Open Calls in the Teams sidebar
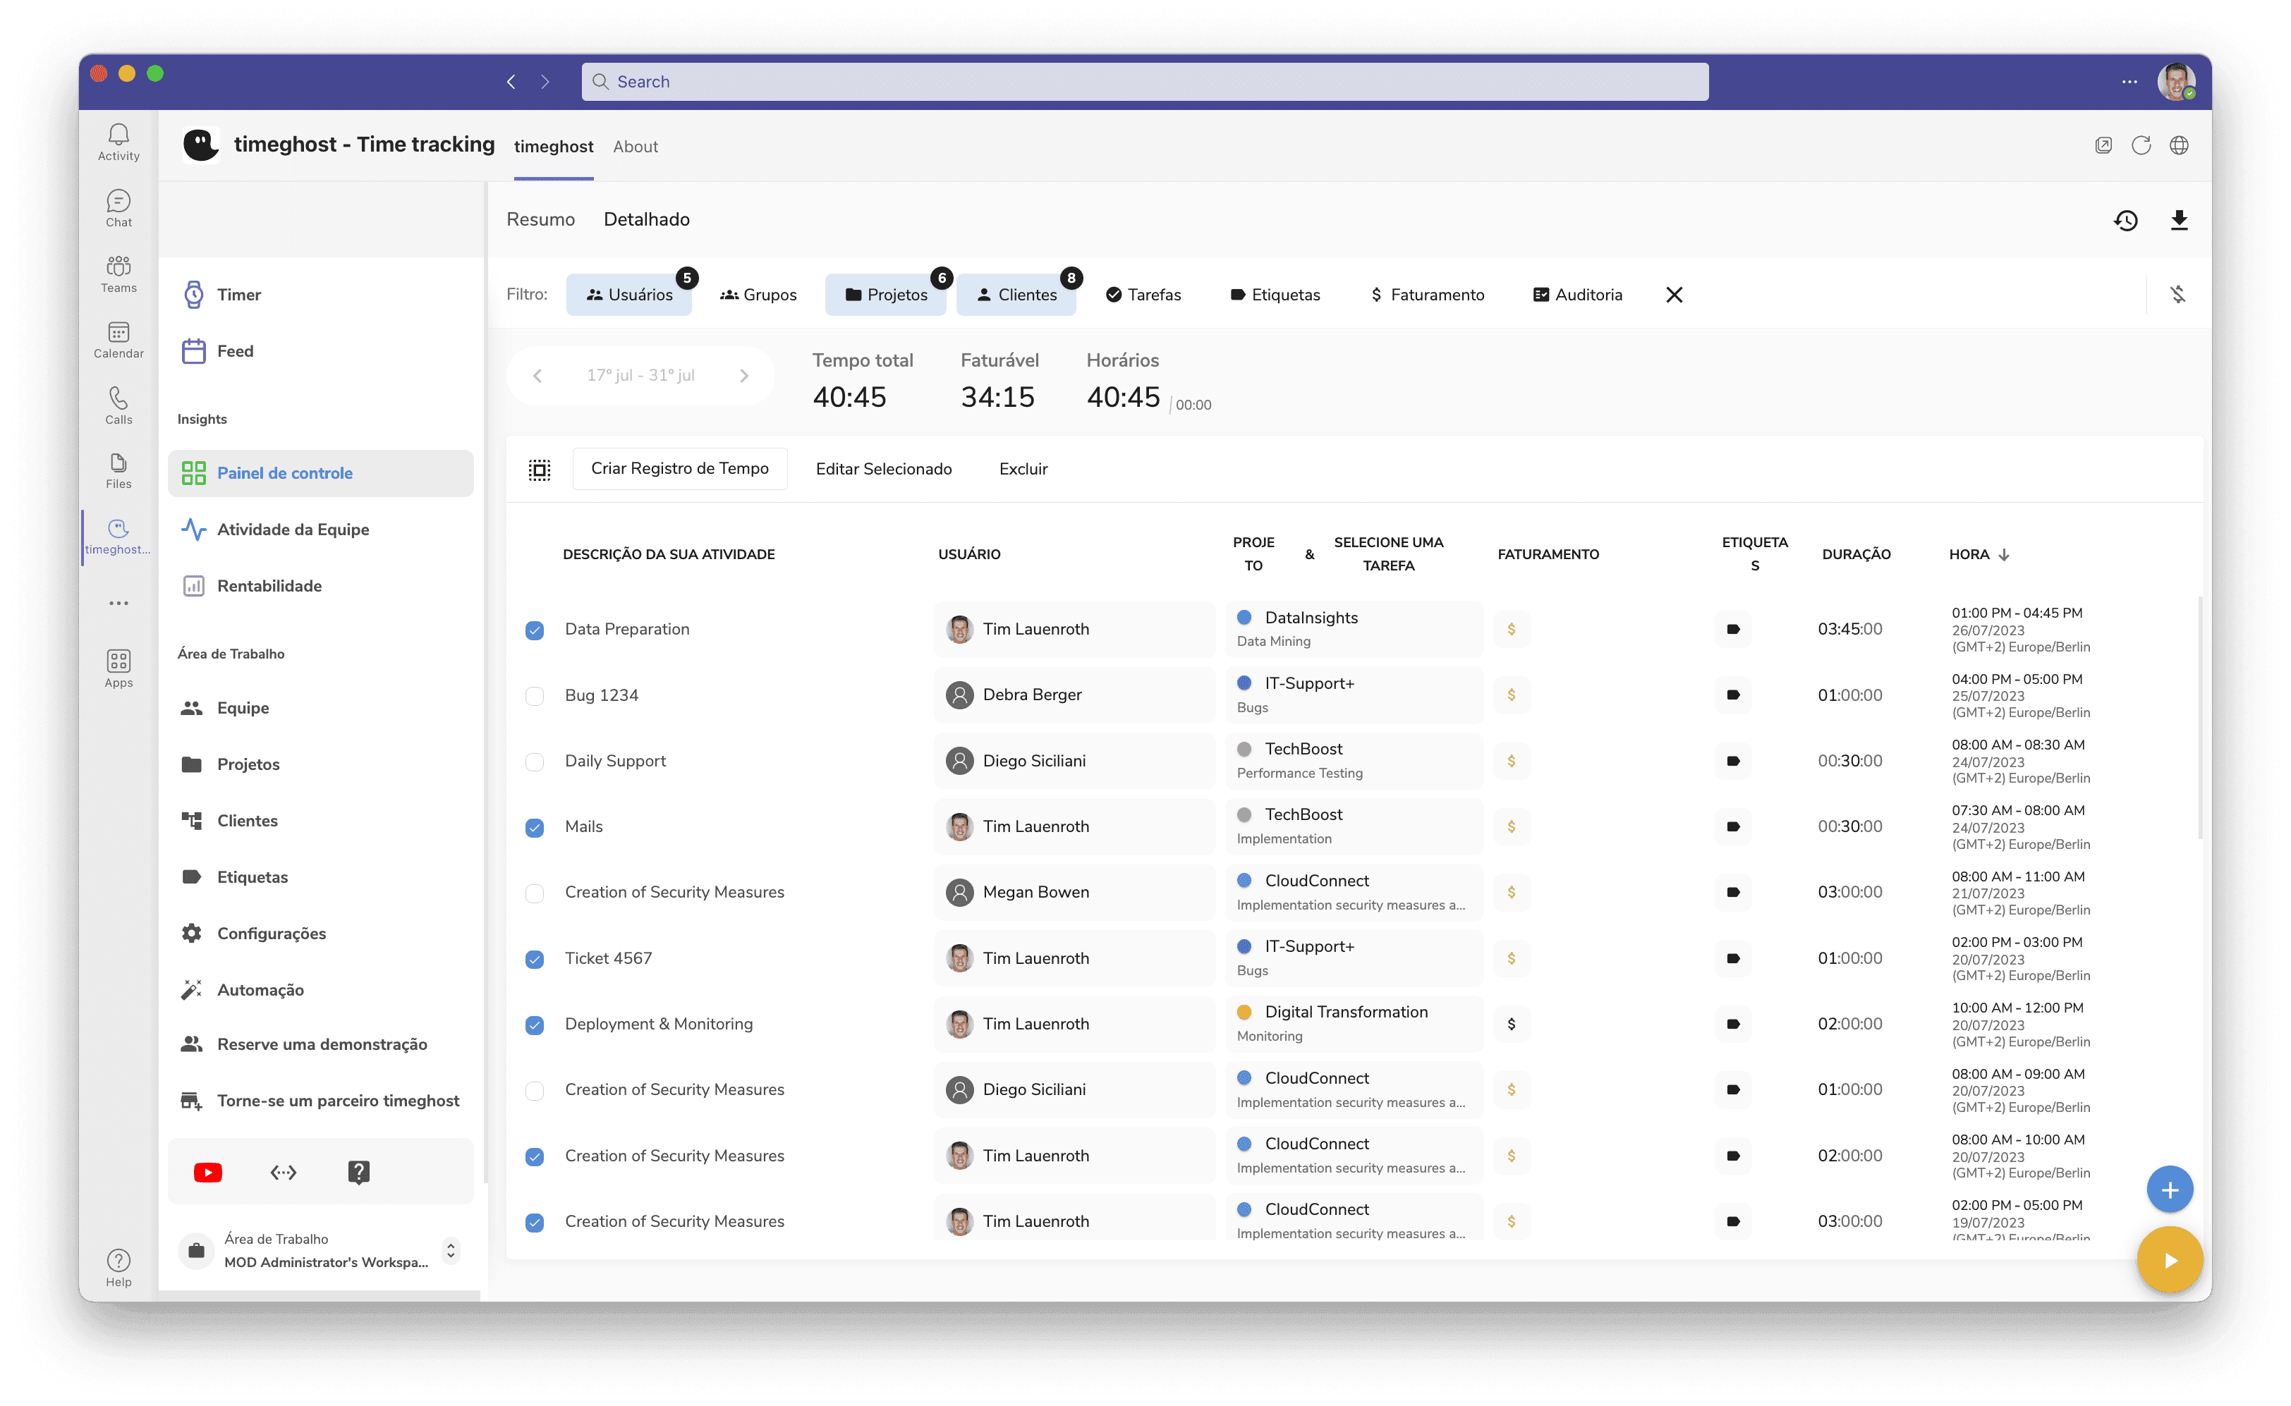 tap(118, 405)
